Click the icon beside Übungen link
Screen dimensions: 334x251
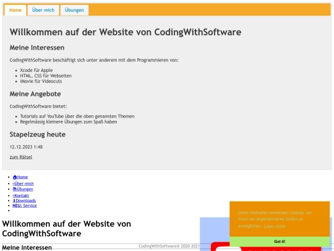coord(14,189)
